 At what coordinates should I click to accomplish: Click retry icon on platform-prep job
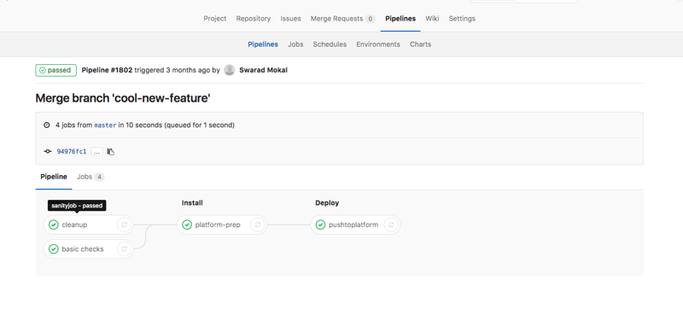[x=258, y=225]
